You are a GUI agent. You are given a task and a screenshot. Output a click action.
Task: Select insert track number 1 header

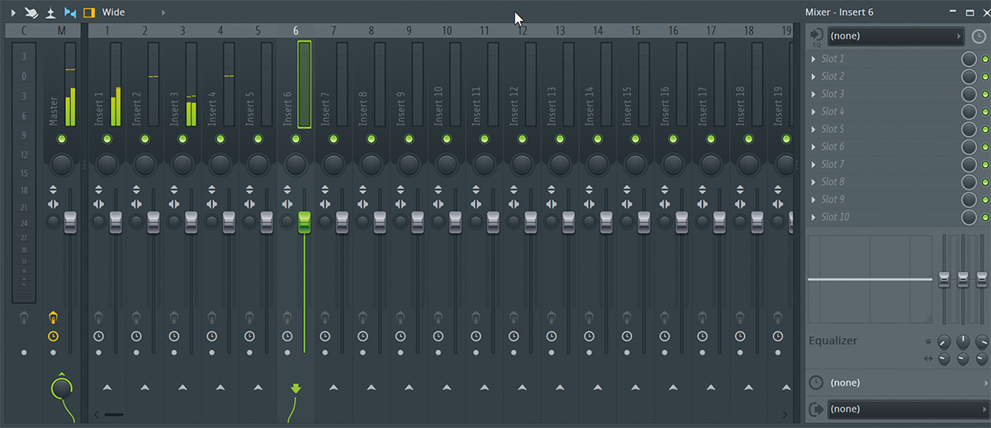pyautogui.click(x=107, y=31)
